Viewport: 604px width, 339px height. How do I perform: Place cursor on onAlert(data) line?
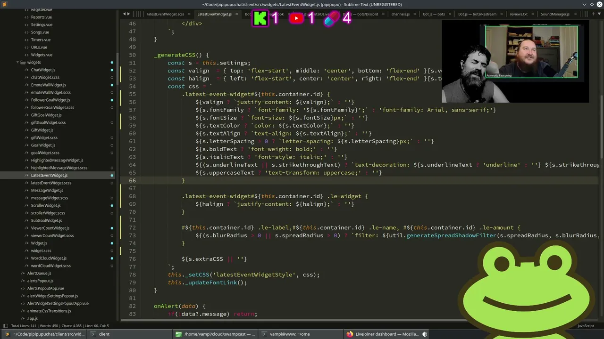click(179, 306)
